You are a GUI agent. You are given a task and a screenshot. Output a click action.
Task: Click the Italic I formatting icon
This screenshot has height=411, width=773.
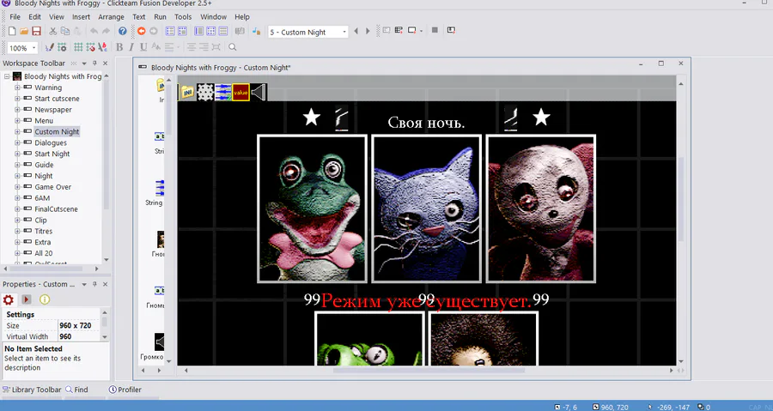coord(131,47)
